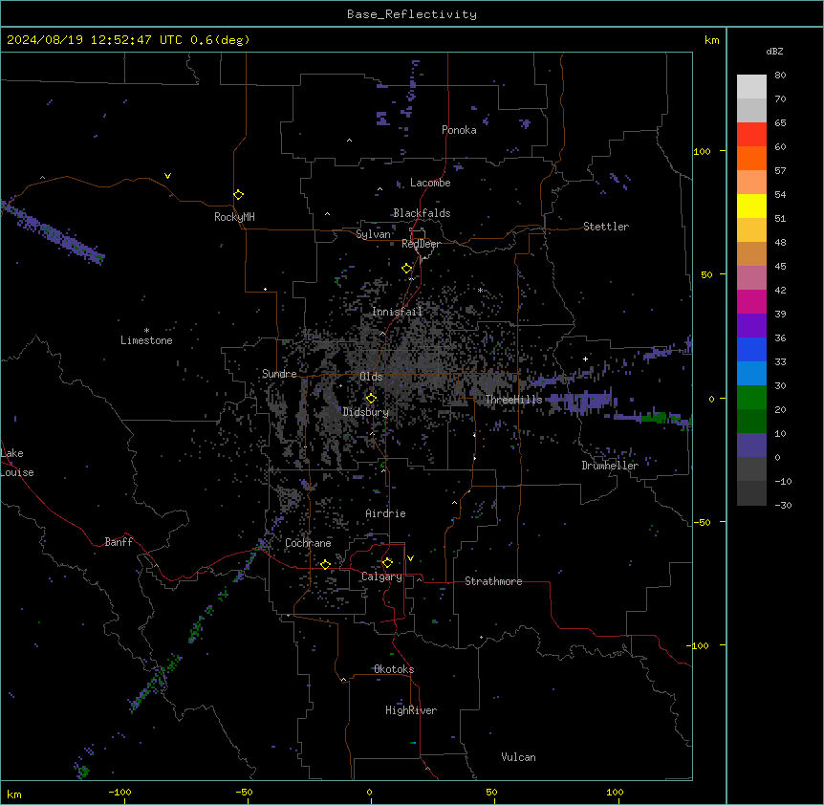Click the yellow V marker northwest of RockyMH
Screen dimensions: 824x805
click(x=167, y=176)
